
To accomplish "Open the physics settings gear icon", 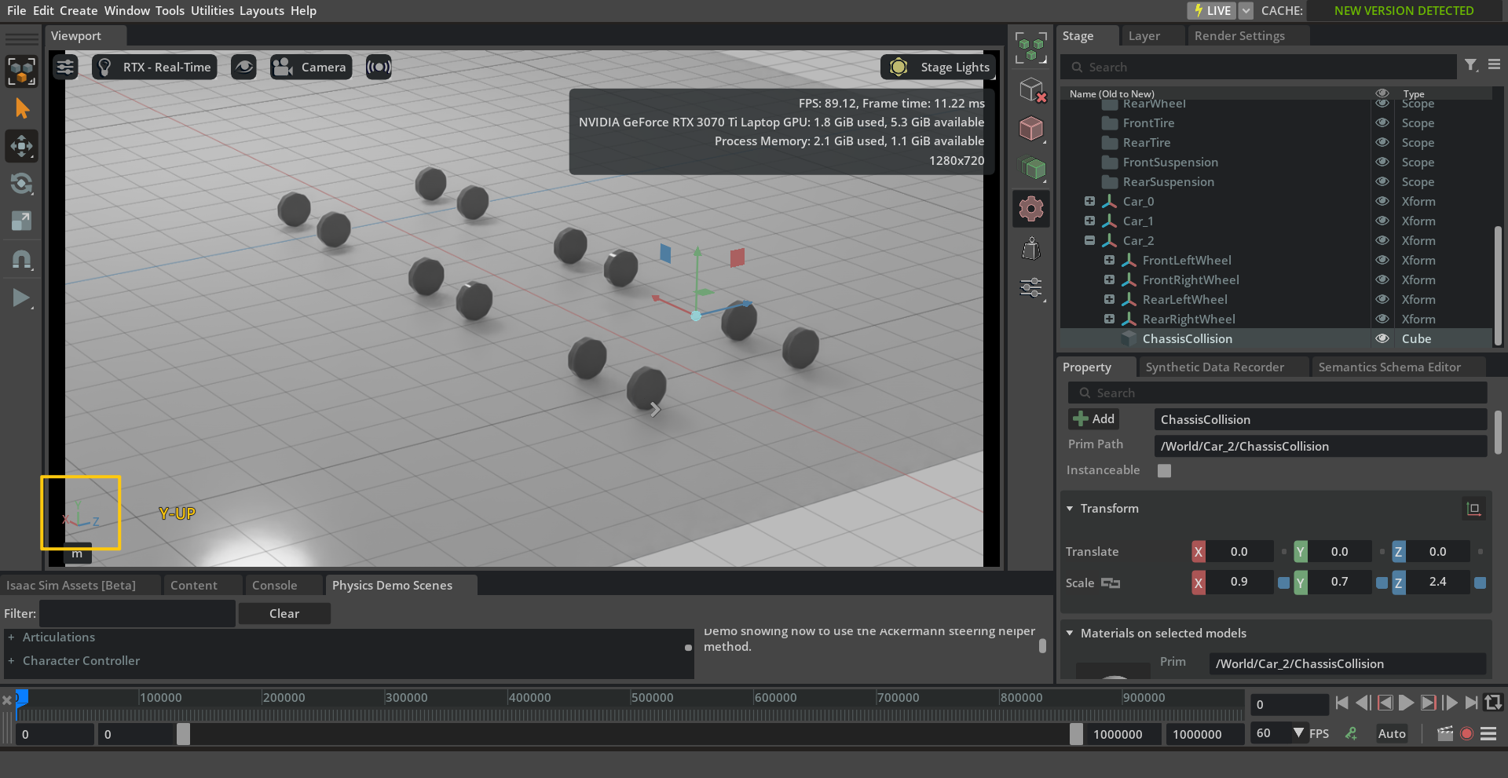I will [1031, 209].
